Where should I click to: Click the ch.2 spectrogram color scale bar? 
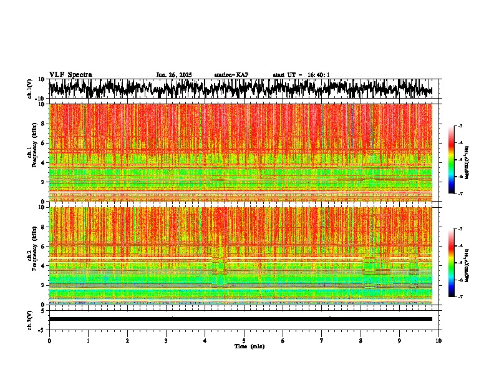[x=451, y=263]
